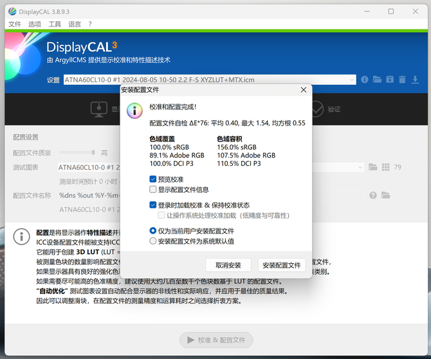Open the 选项 menu
This screenshot has width=431, height=359.
[35, 24]
